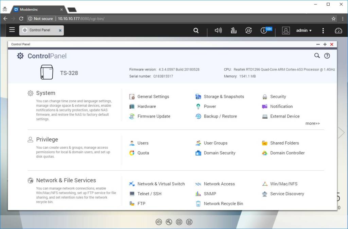Click the TS-328 NAS device image
348x229 pixels.
(x=47, y=72)
